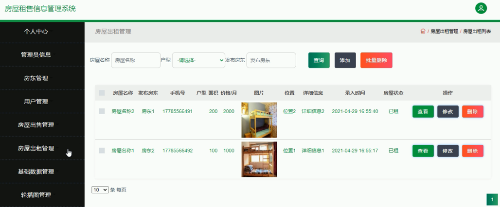Click the 房屋名称1 cell
The image size is (500, 207).
pos(123,151)
